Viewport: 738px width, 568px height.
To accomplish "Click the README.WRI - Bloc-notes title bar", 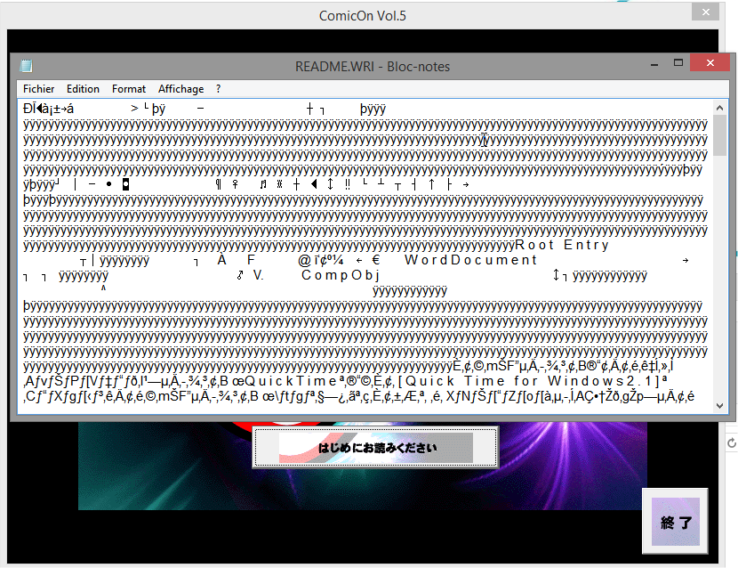I will click(373, 67).
